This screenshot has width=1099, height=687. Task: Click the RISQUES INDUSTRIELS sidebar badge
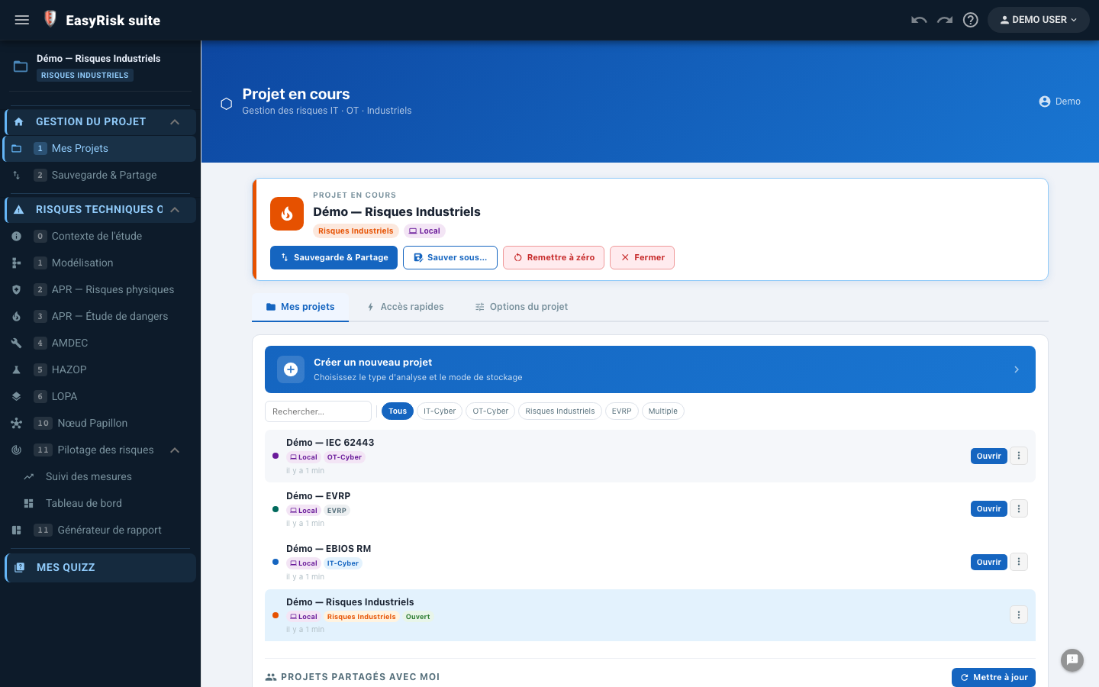(85, 76)
